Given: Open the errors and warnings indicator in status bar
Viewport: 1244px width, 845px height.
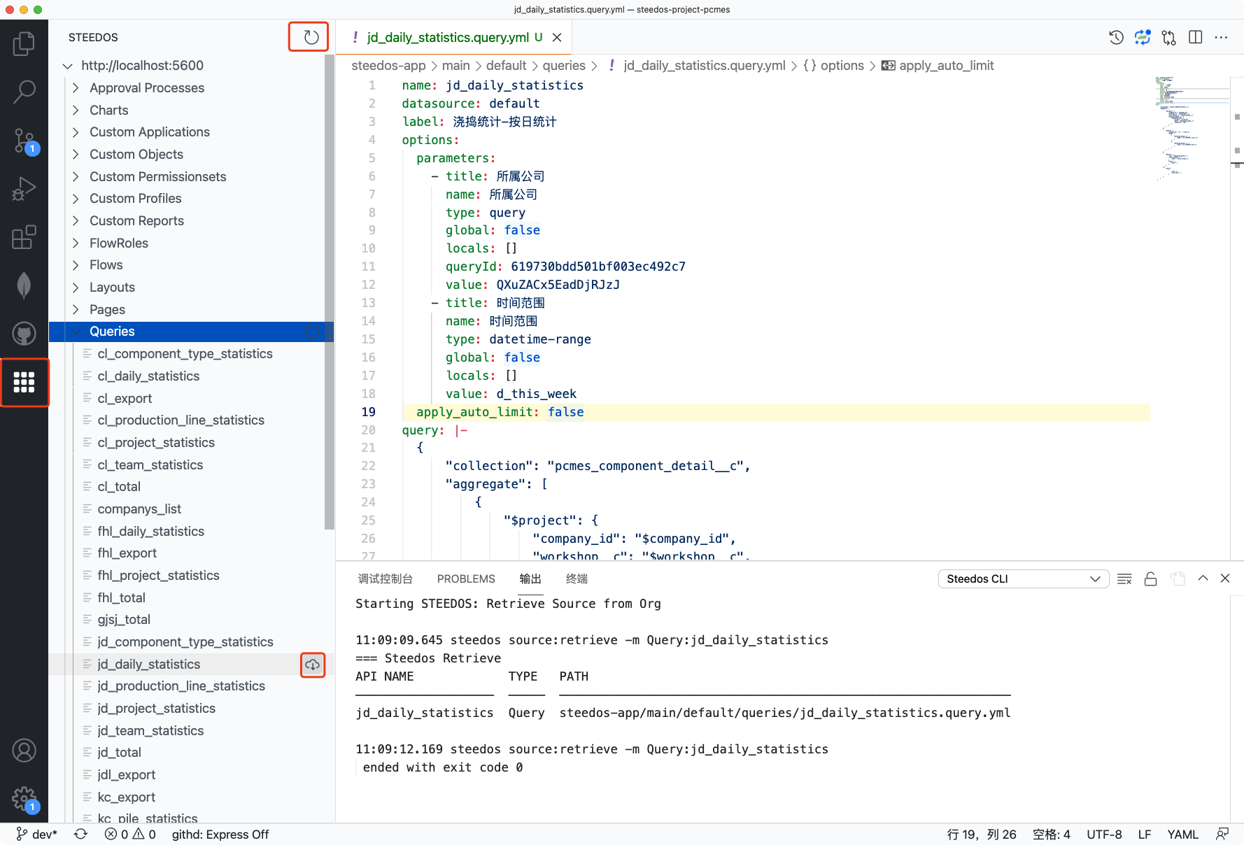Looking at the screenshot, I should coord(130,834).
